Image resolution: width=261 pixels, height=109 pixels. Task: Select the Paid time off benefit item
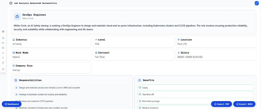click(195, 94)
